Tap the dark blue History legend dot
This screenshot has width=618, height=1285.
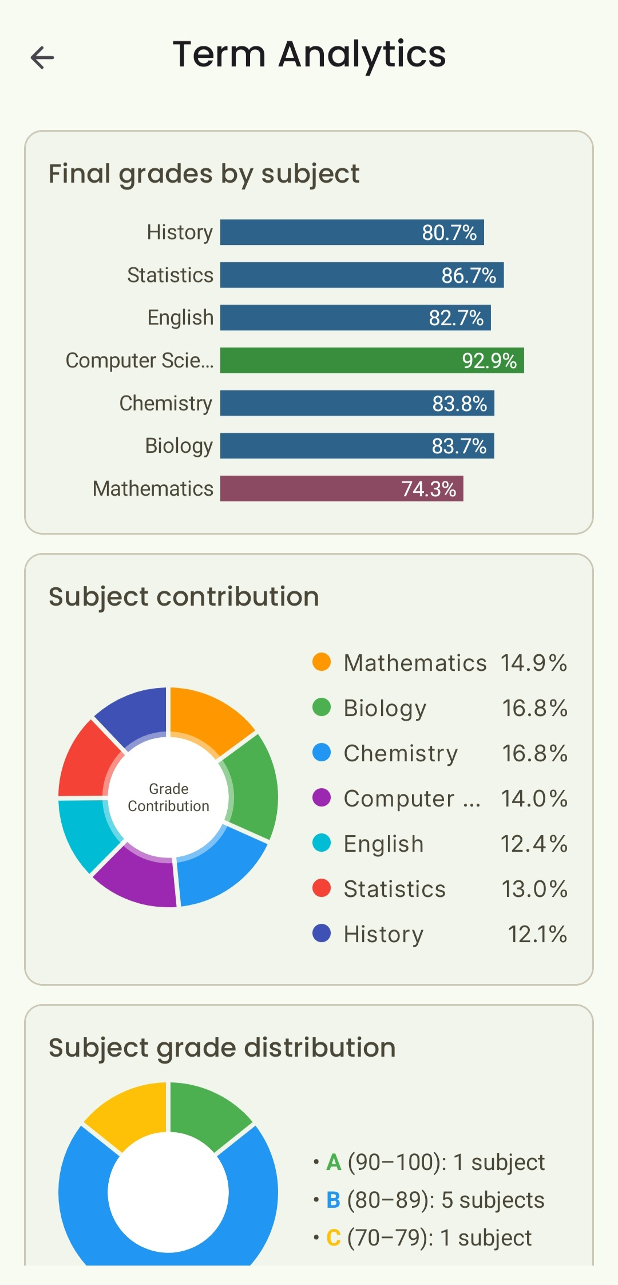pos(322,933)
